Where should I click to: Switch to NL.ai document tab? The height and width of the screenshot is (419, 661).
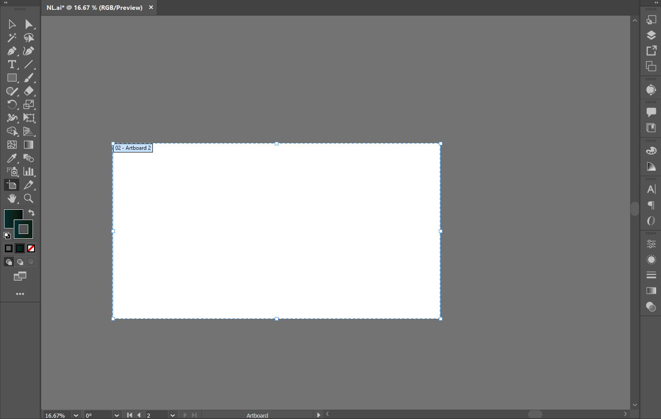(x=94, y=8)
